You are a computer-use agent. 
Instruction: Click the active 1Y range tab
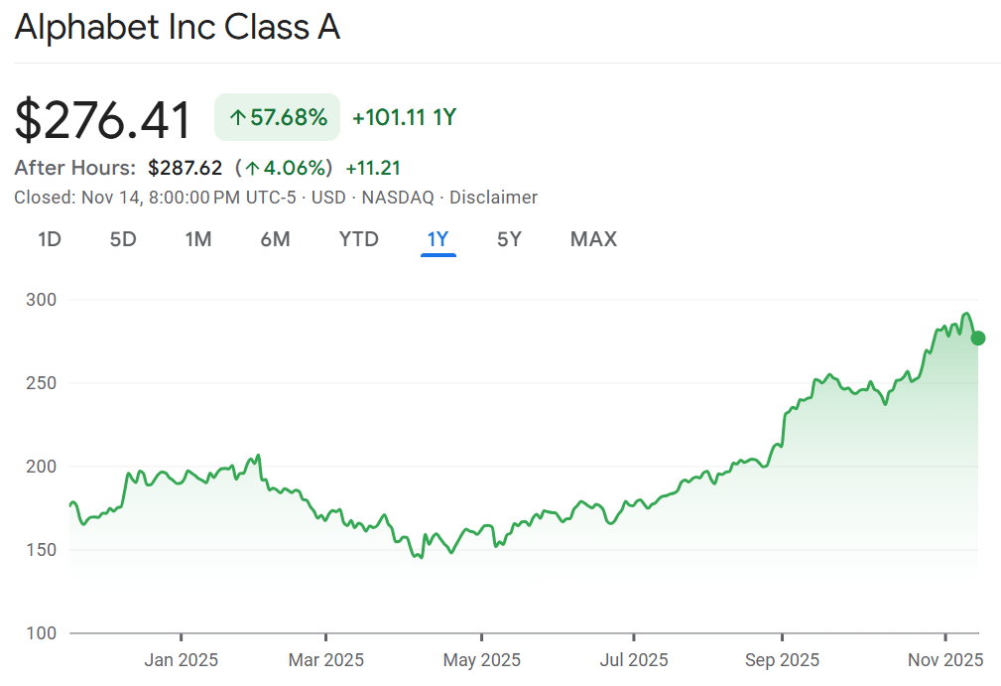(438, 239)
